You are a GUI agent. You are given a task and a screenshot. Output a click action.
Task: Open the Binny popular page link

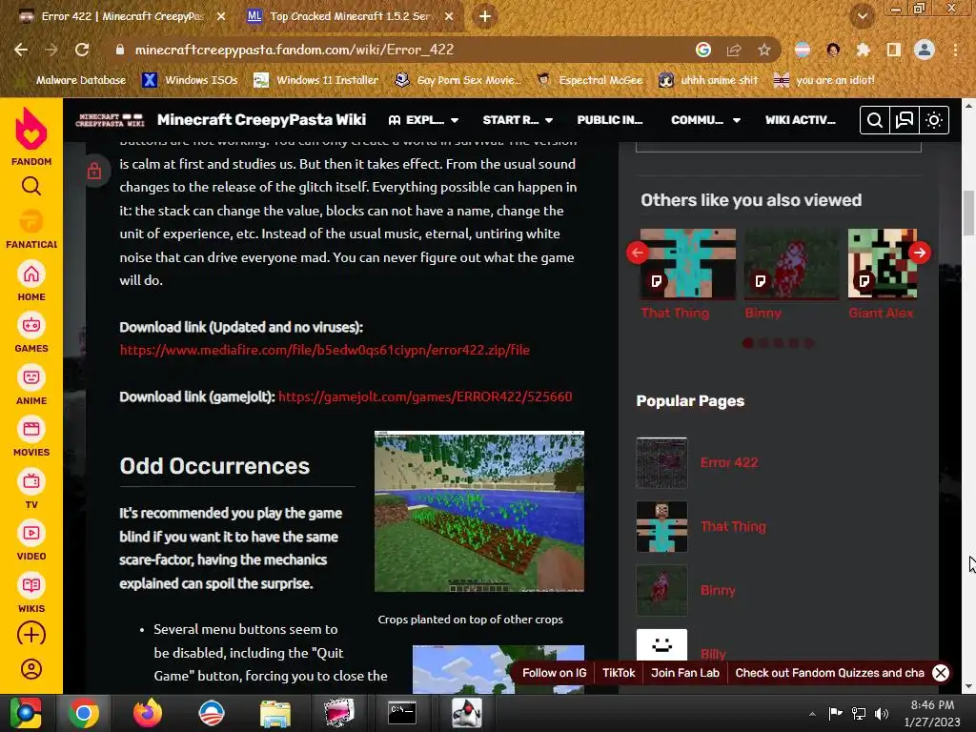pos(718,590)
